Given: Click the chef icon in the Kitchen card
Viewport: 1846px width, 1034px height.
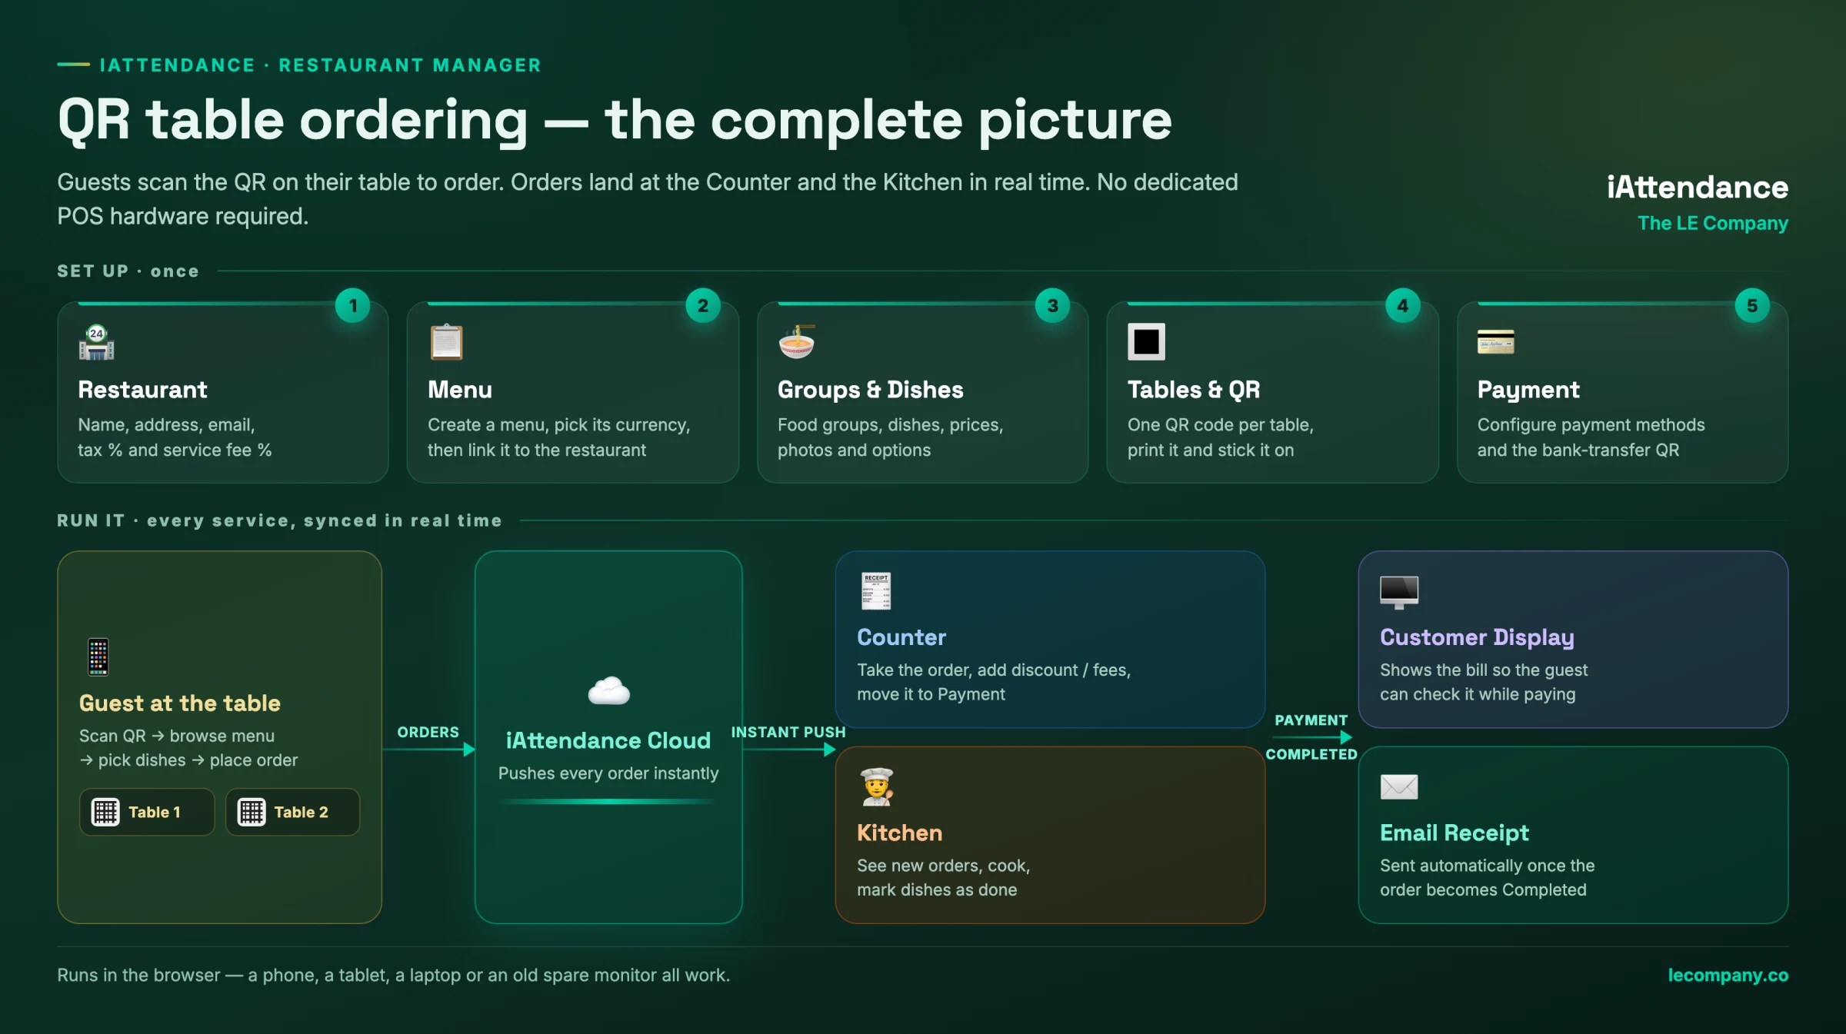Looking at the screenshot, I should click(877, 786).
